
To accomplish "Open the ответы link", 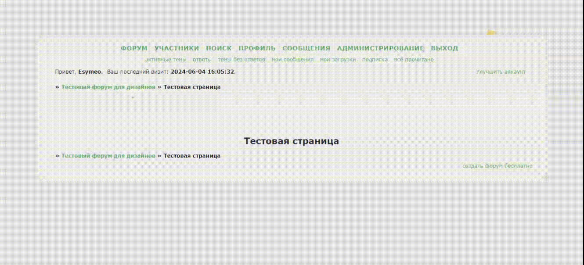I will tap(202, 59).
